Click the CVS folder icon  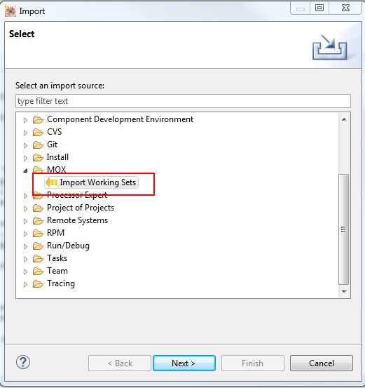(38, 132)
